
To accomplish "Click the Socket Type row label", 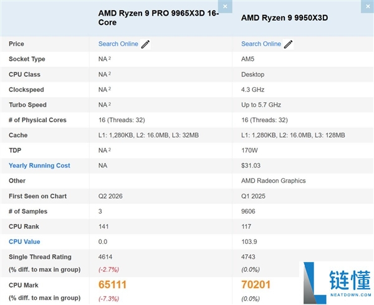I will pyautogui.click(x=27, y=59).
